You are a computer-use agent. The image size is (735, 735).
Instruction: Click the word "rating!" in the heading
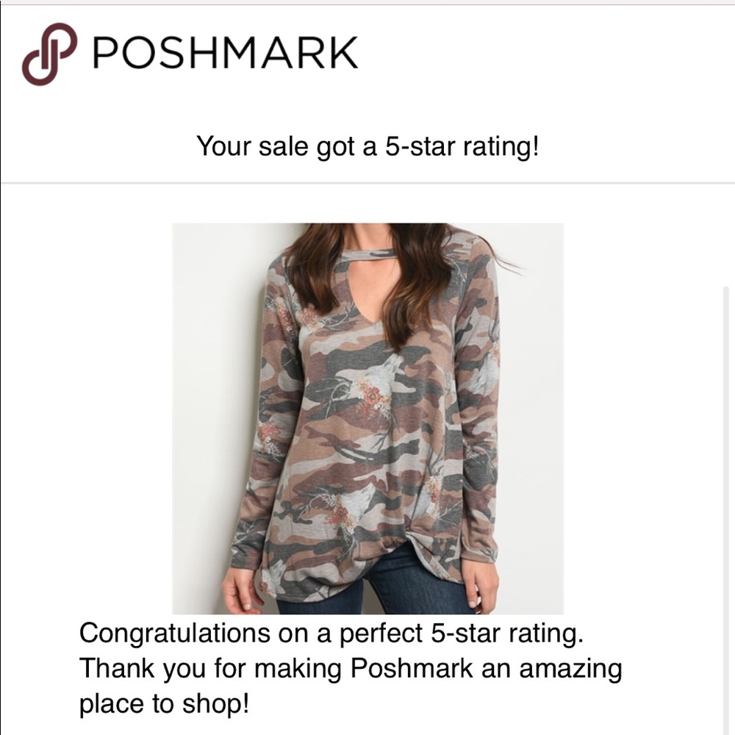[x=501, y=146]
